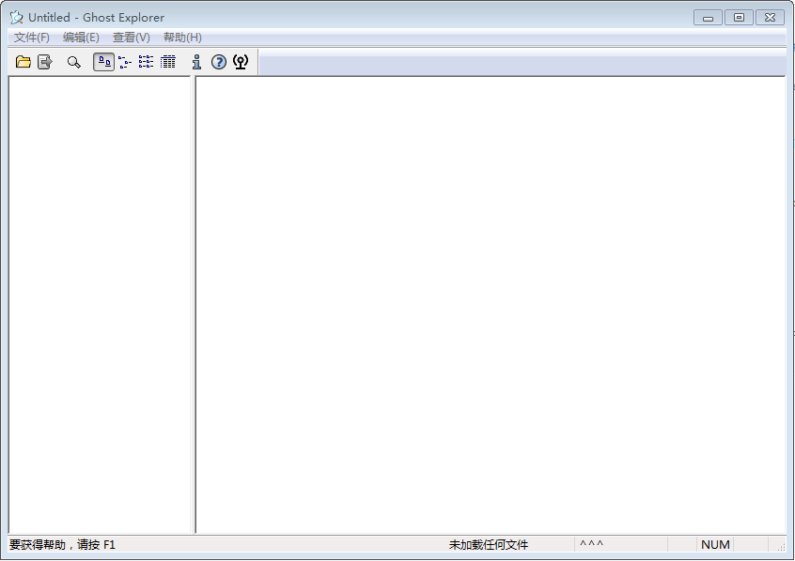
Task: Click the LiveUpdate antenna icon
Action: (241, 62)
